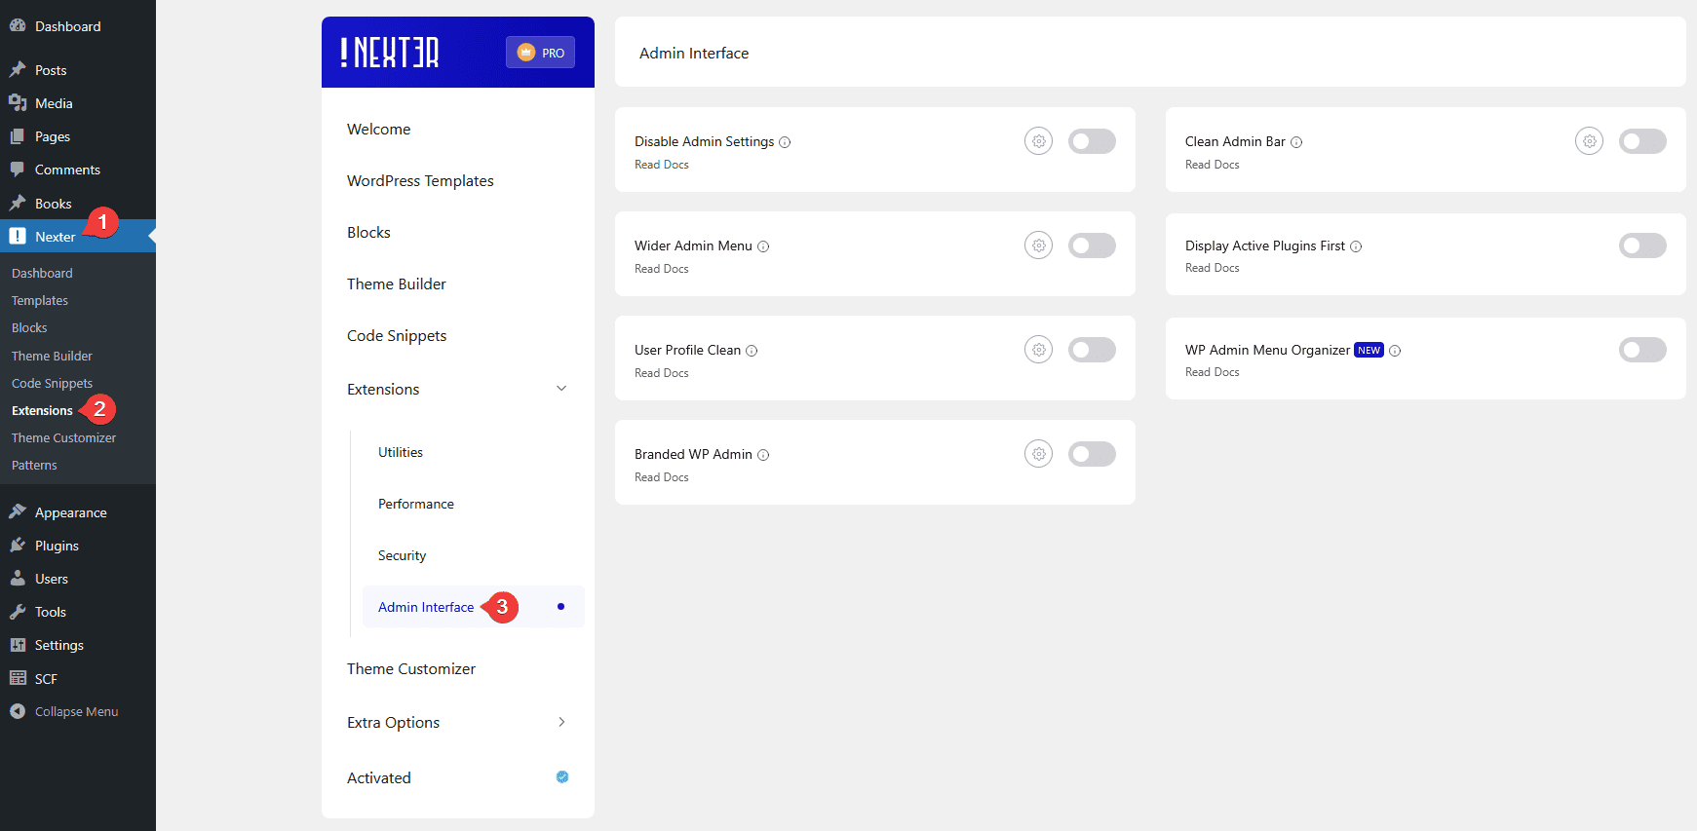This screenshot has height=831, width=1697.
Task: Open Patterns in the Nexter submenu
Action: 34,466
